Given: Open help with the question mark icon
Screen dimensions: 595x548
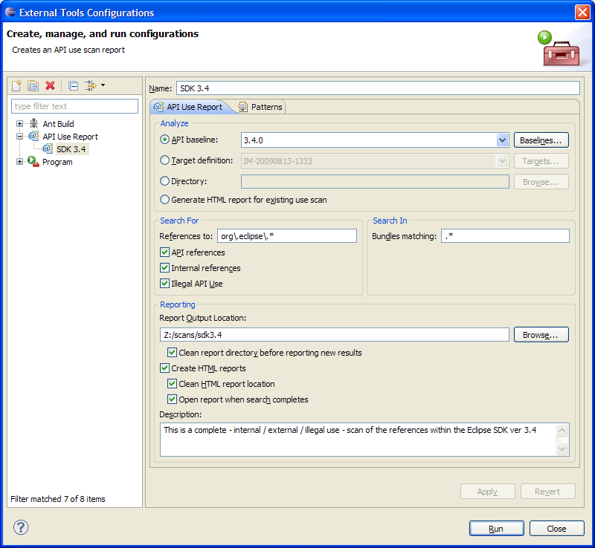Looking at the screenshot, I should click(21, 527).
